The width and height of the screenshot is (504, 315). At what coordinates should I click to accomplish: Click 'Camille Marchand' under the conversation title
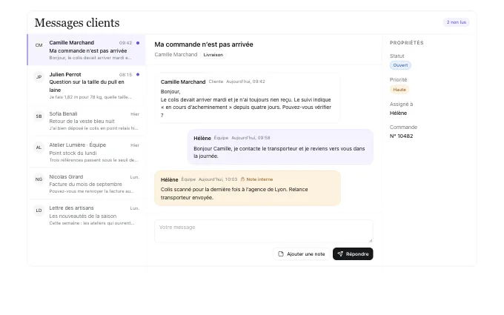tap(176, 55)
